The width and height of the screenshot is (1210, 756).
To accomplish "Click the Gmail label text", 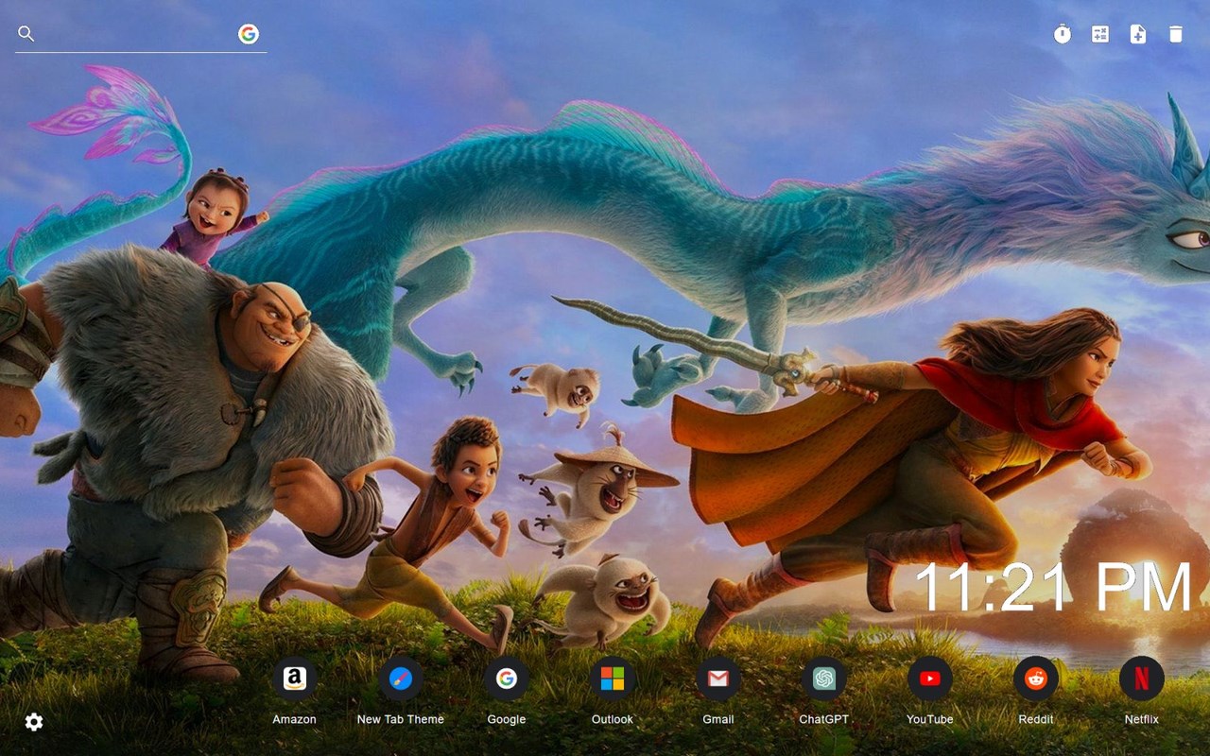I will coord(718,719).
